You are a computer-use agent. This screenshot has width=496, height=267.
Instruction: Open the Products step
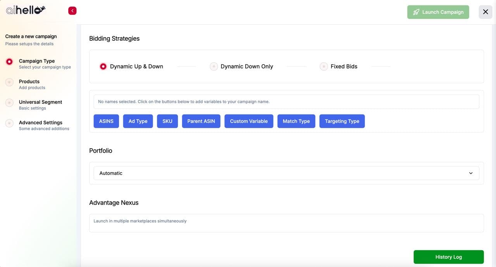[x=29, y=82]
